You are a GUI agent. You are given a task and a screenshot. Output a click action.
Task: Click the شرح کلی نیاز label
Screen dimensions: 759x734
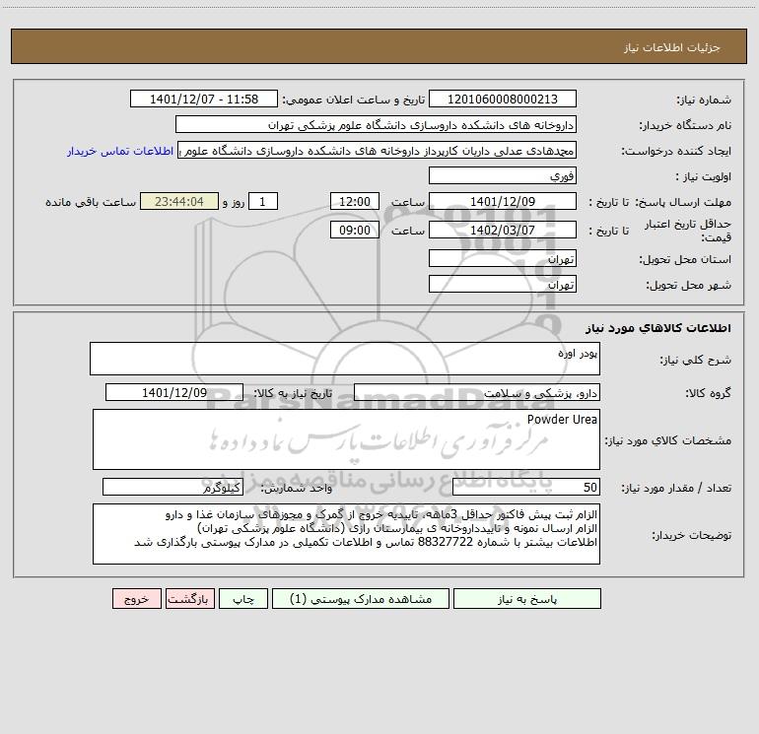point(696,360)
